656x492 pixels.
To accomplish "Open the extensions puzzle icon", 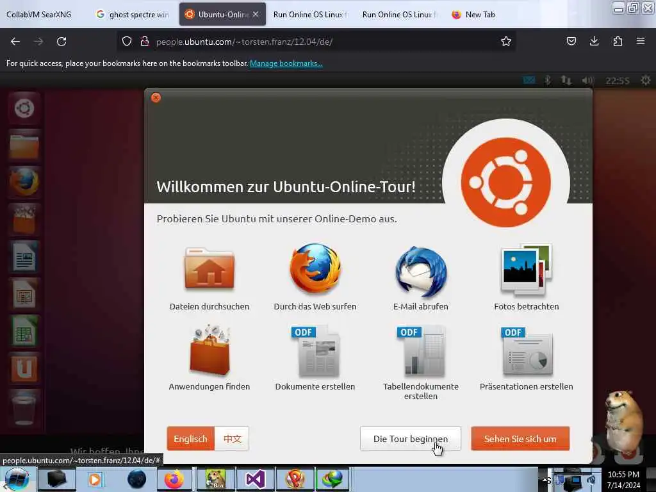I will [618, 42].
